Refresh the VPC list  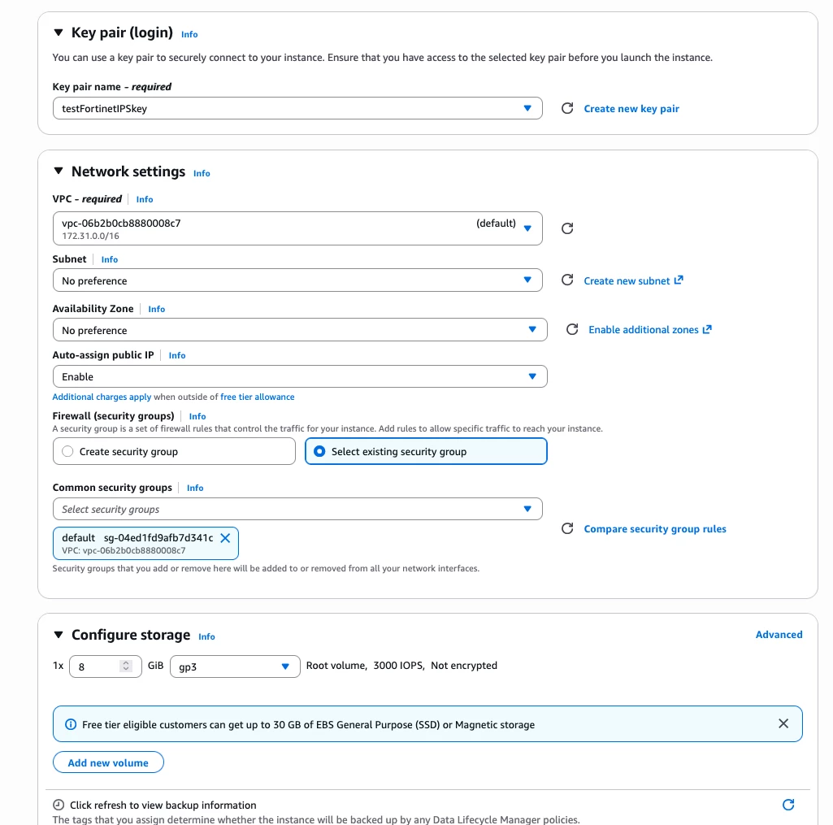566,228
